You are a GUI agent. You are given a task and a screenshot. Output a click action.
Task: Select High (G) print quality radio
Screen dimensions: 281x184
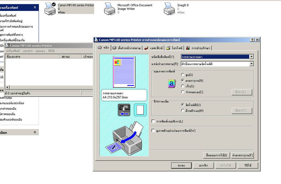183,75
